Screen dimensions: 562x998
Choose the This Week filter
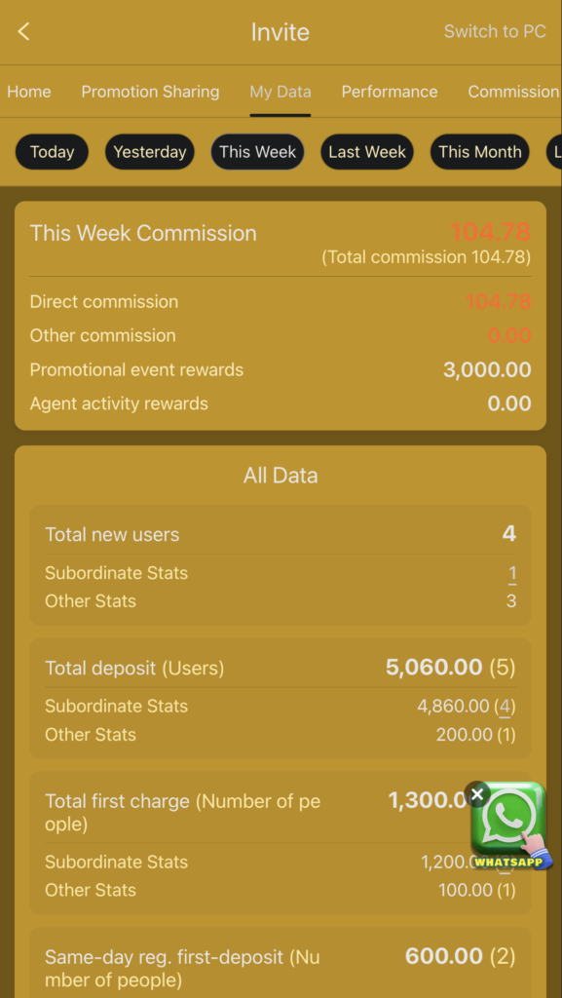[x=257, y=152]
